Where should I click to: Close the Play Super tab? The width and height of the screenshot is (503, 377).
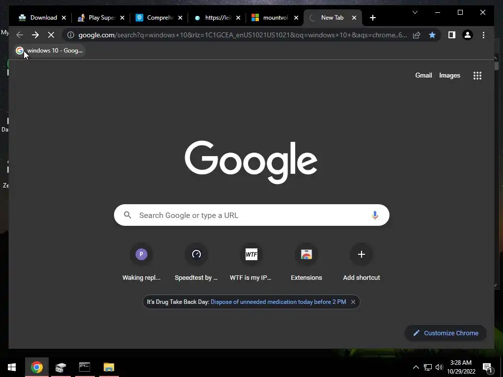[x=122, y=18]
